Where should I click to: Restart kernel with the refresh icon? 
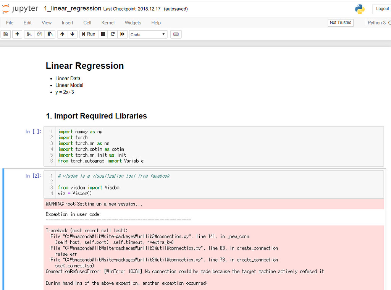pyautogui.click(x=112, y=34)
